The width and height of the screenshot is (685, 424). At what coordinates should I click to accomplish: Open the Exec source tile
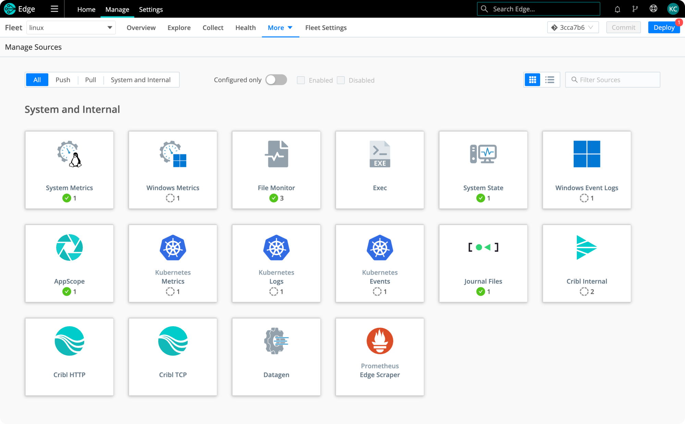click(380, 170)
